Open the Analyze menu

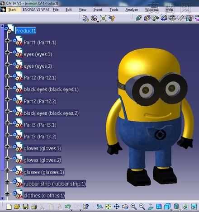coord(132,9)
